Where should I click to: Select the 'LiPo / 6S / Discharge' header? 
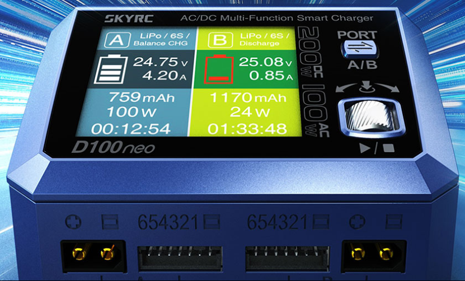click(264, 40)
